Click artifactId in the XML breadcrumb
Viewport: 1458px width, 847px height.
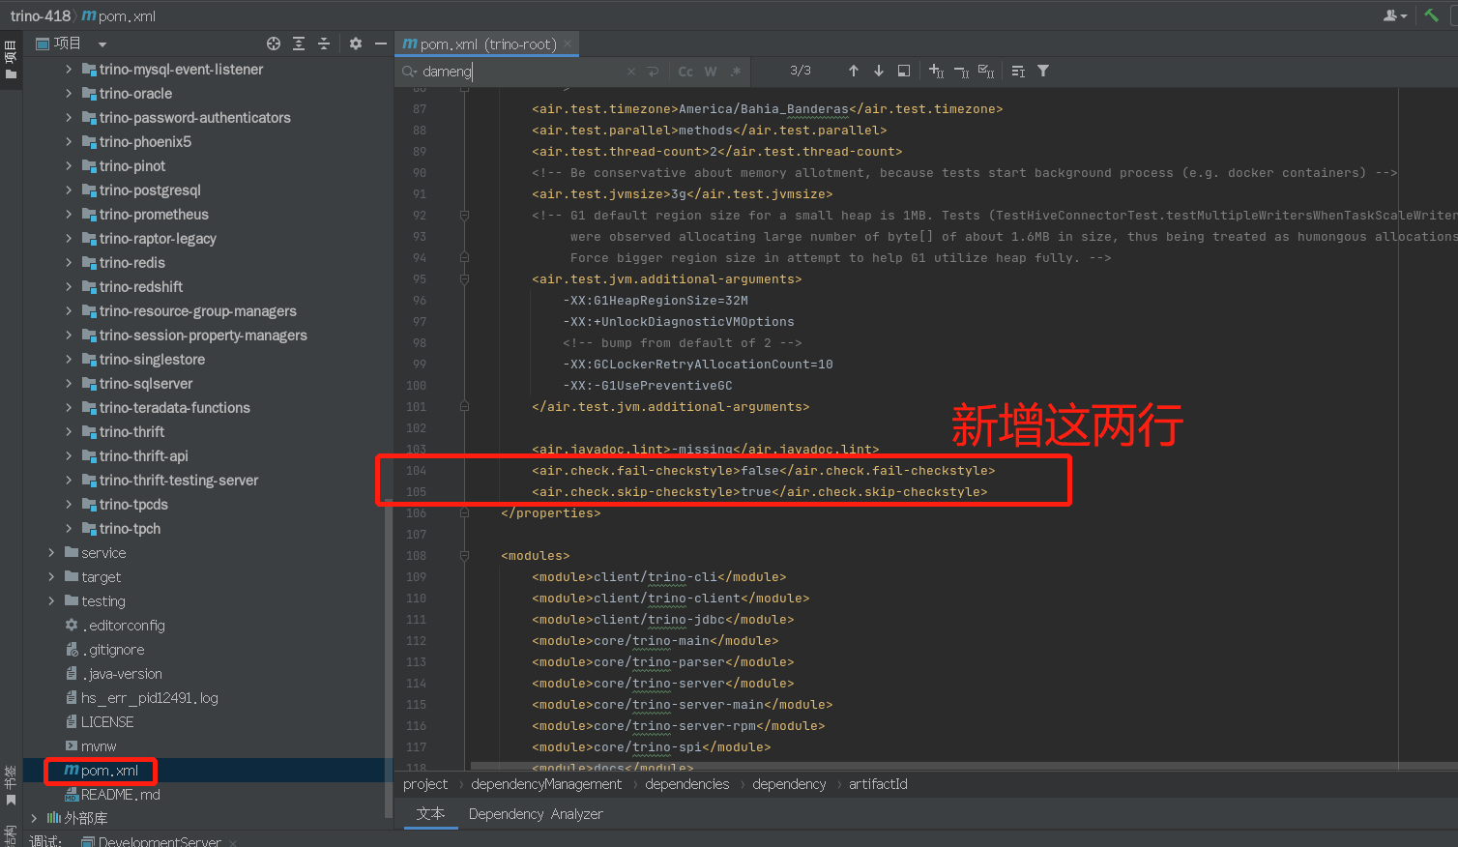coord(878,784)
